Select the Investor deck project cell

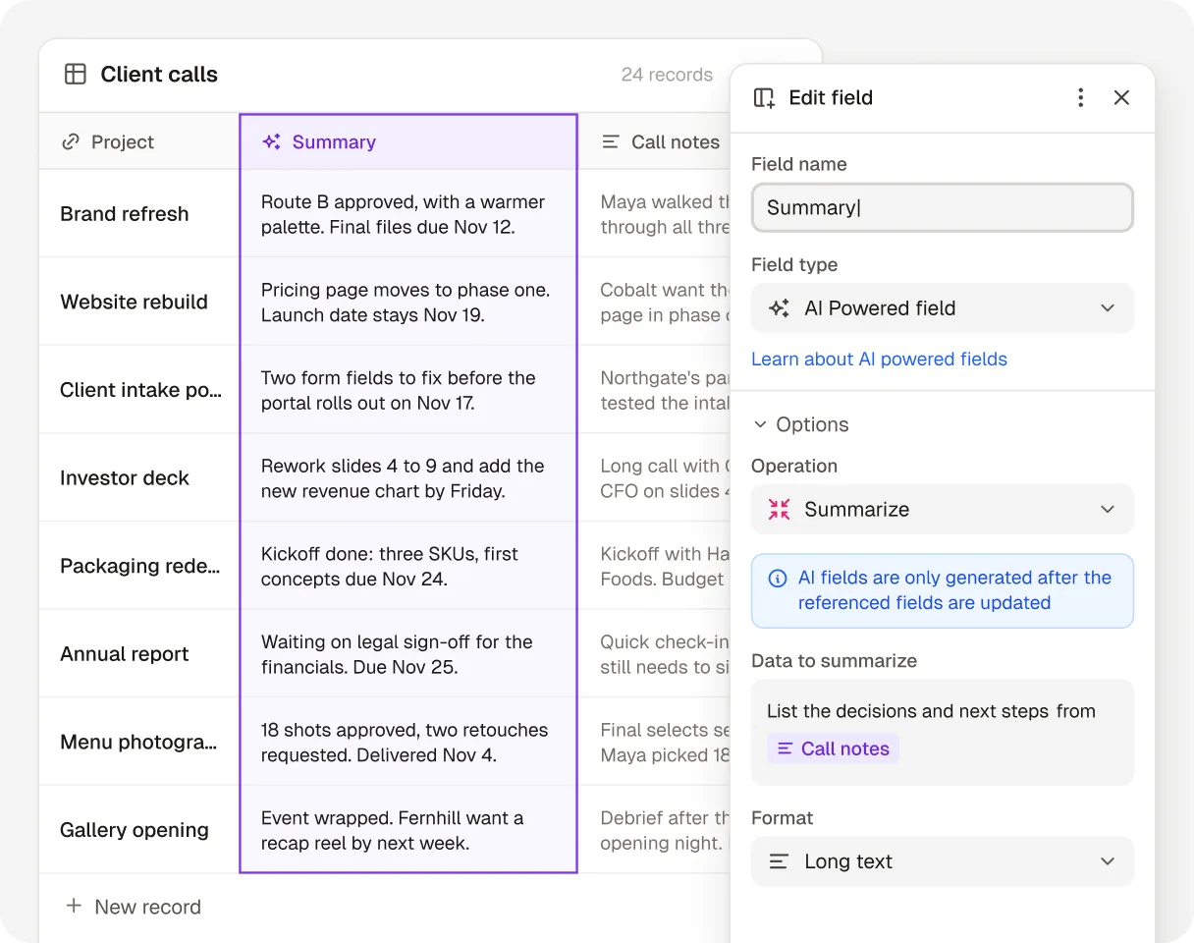(x=139, y=477)
